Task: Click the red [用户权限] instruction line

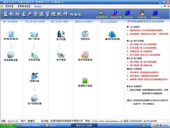Action: tap(143, 55)
